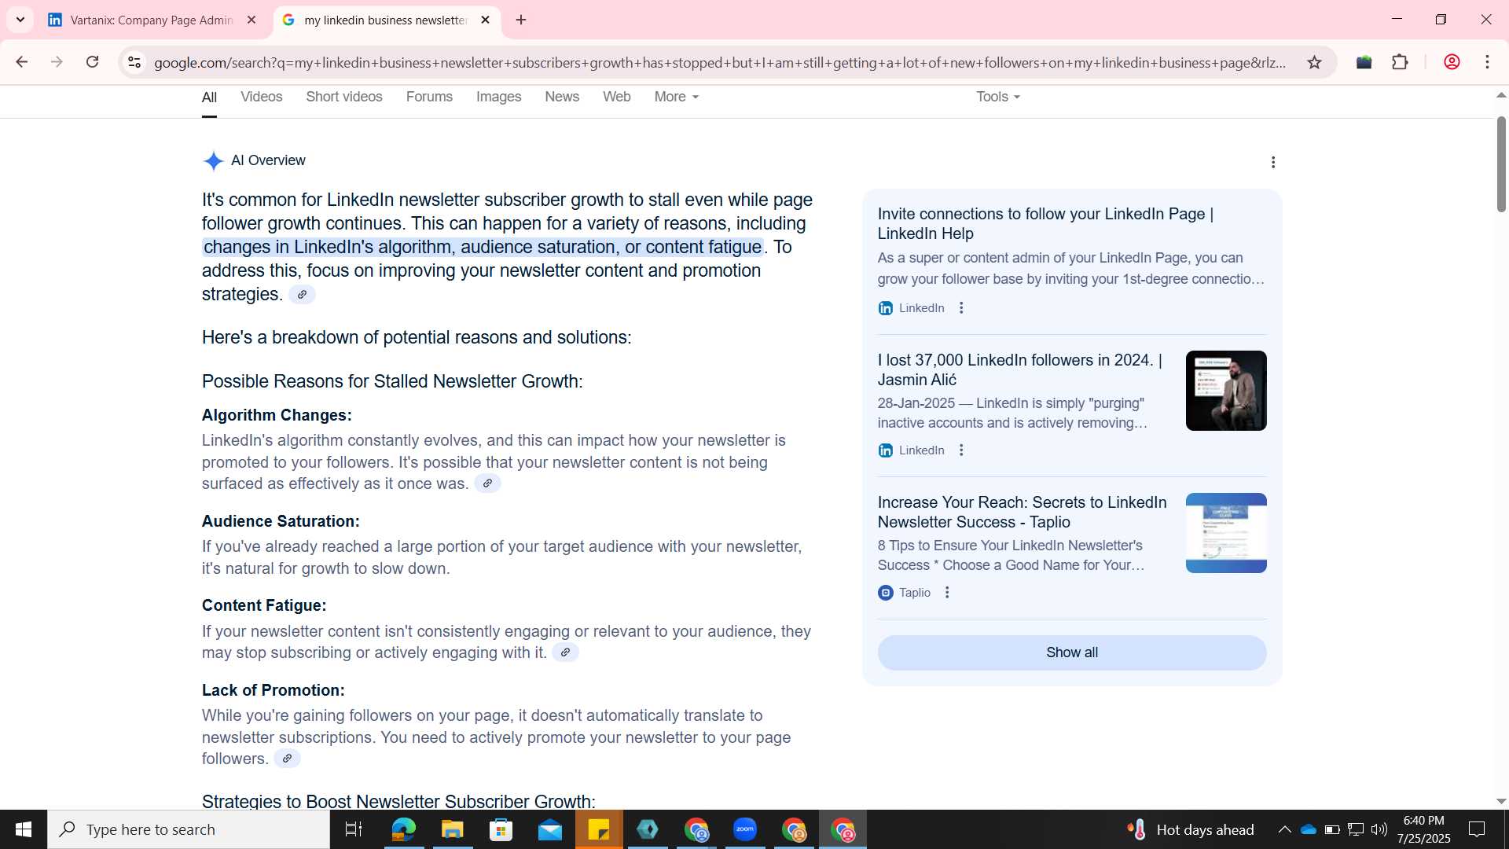Select the Short videos filter

coord(344,97)
